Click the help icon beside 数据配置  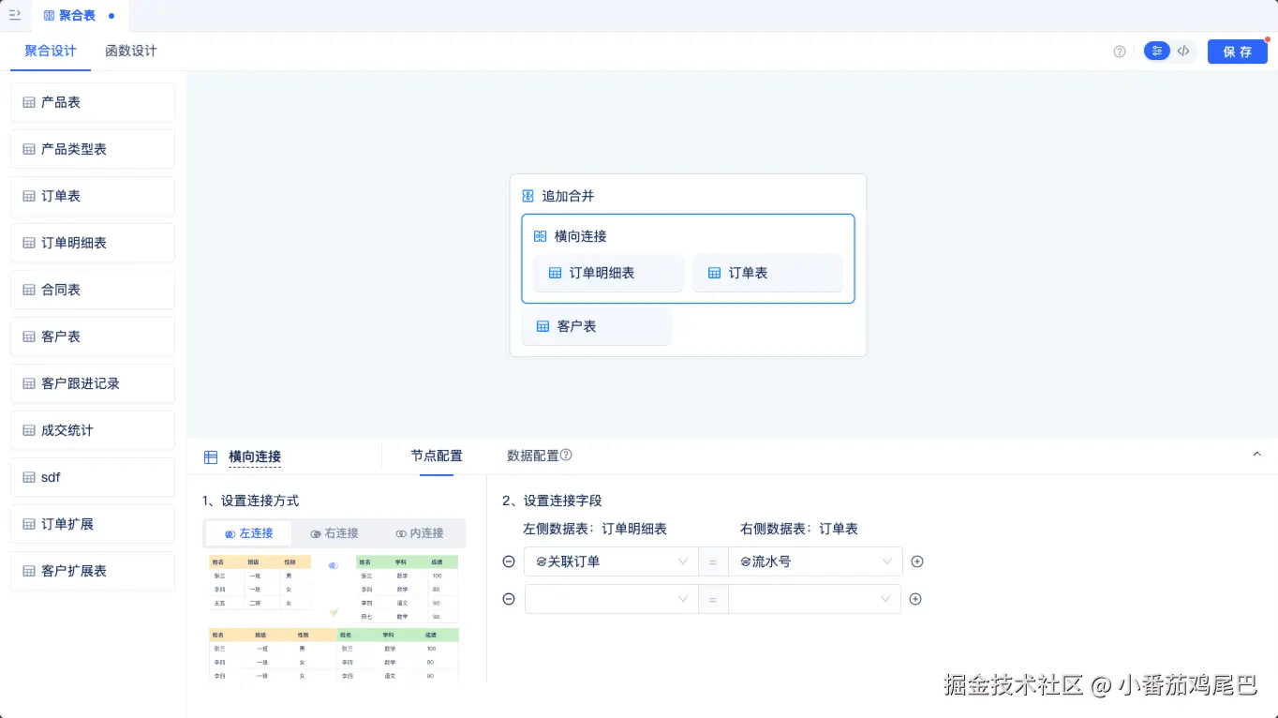566,456
